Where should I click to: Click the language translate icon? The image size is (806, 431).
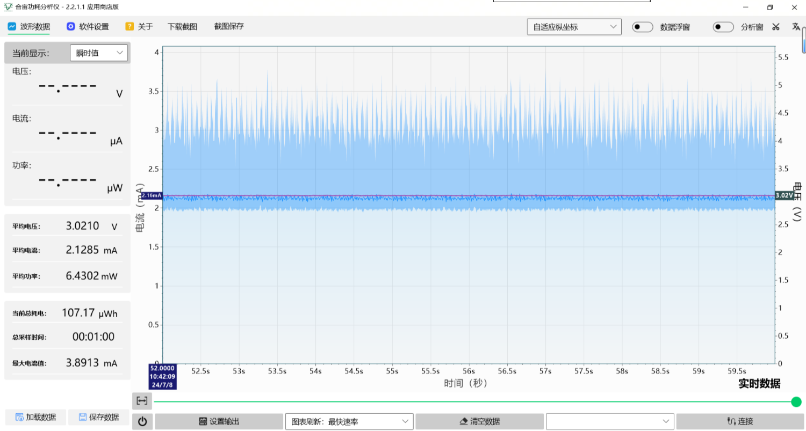[796, 27]
